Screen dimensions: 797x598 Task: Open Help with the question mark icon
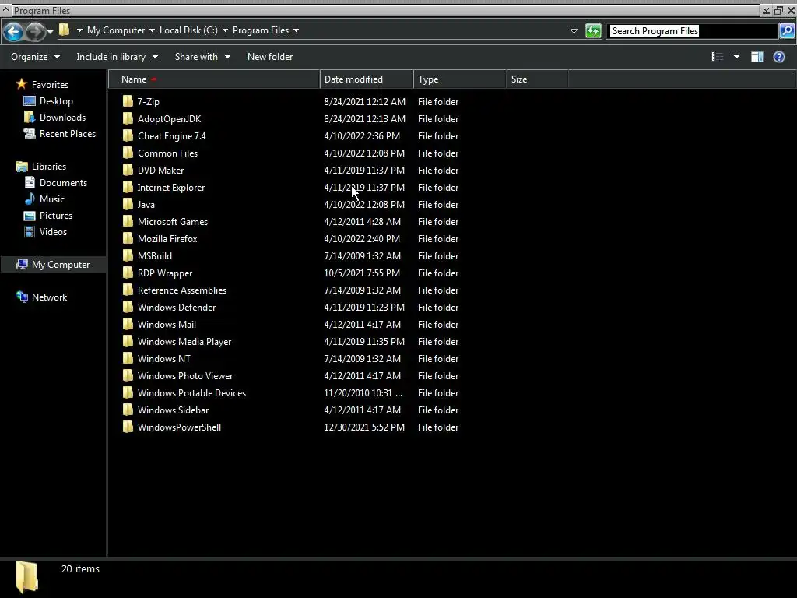click(778, 57)
